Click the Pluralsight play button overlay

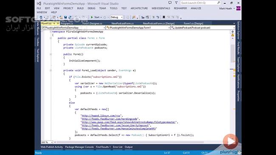pos(231,141)
